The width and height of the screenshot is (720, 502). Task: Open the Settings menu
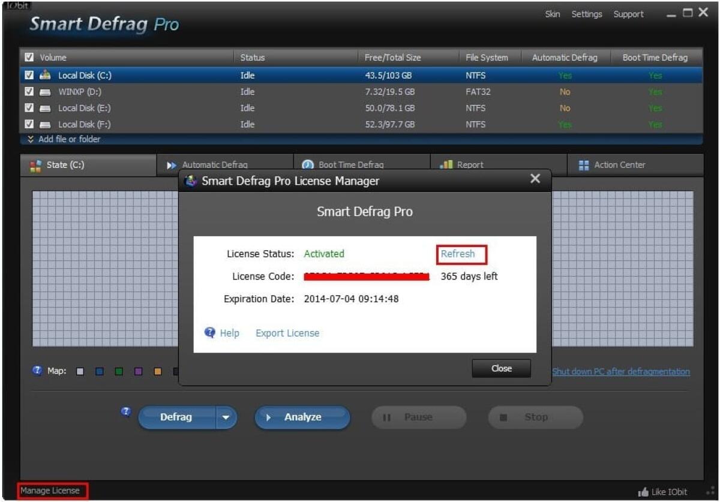click(x=587, y=14)
